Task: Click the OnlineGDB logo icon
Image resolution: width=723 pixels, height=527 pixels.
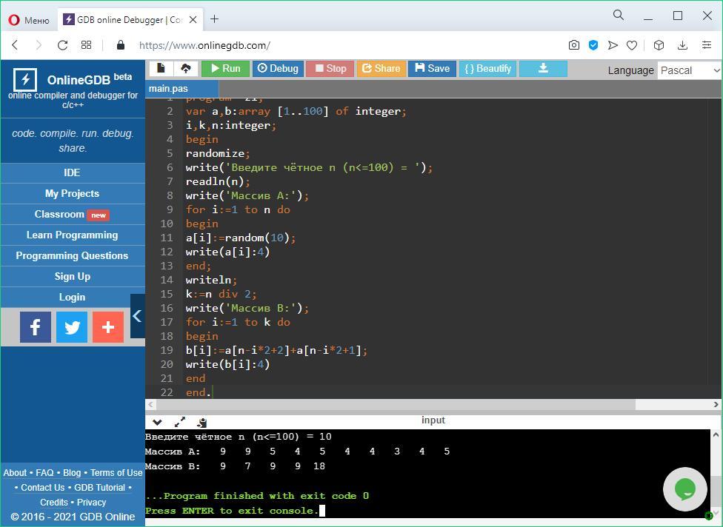Action: (25, 80)
